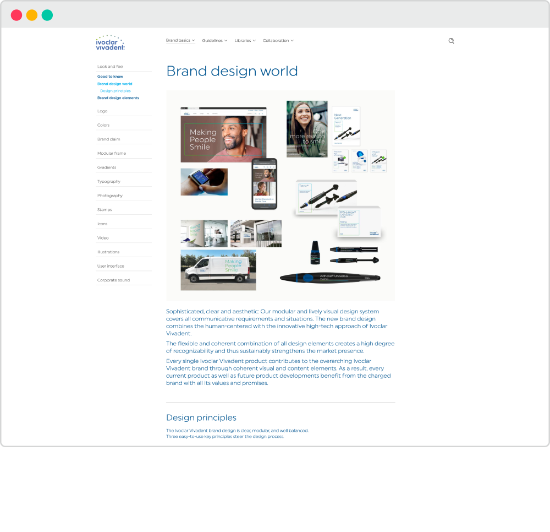Click the building exterior photo
Screen dimensions: 550x532
256,234
